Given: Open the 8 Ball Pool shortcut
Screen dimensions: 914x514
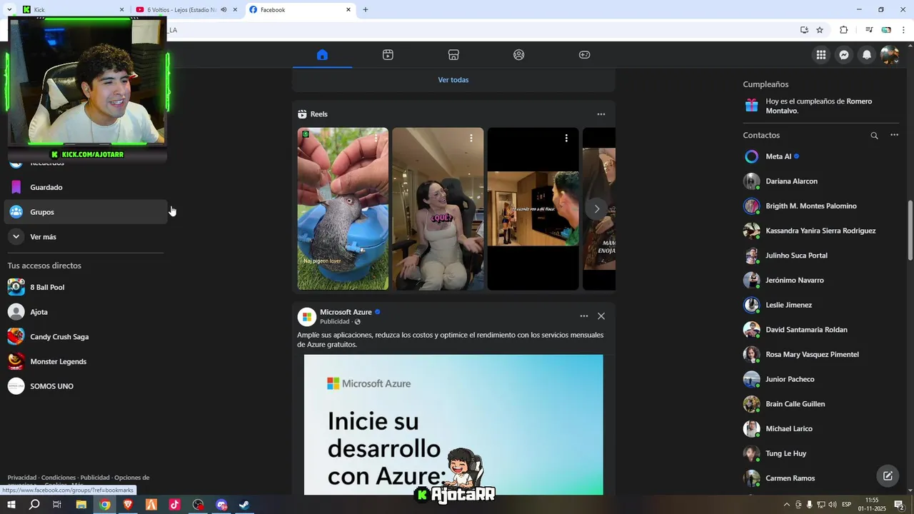Looking at the screenshot, I should [x=86, y=287].
